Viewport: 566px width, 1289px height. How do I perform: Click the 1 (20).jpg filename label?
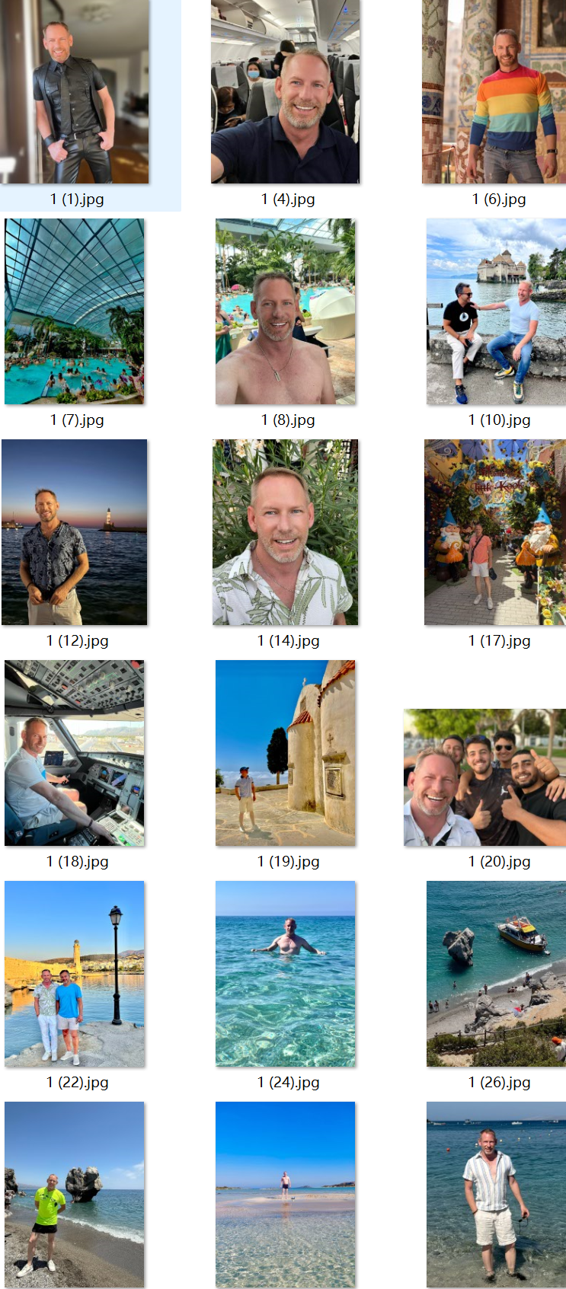[x=499, y=862]
